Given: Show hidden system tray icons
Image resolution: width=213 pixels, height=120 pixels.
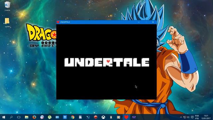Looking at the screenshot, I should pyautogui.click(x=181, y=117).
